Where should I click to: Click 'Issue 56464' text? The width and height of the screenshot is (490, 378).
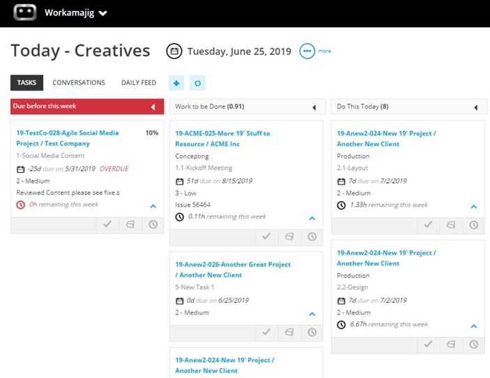click(193, 205)
